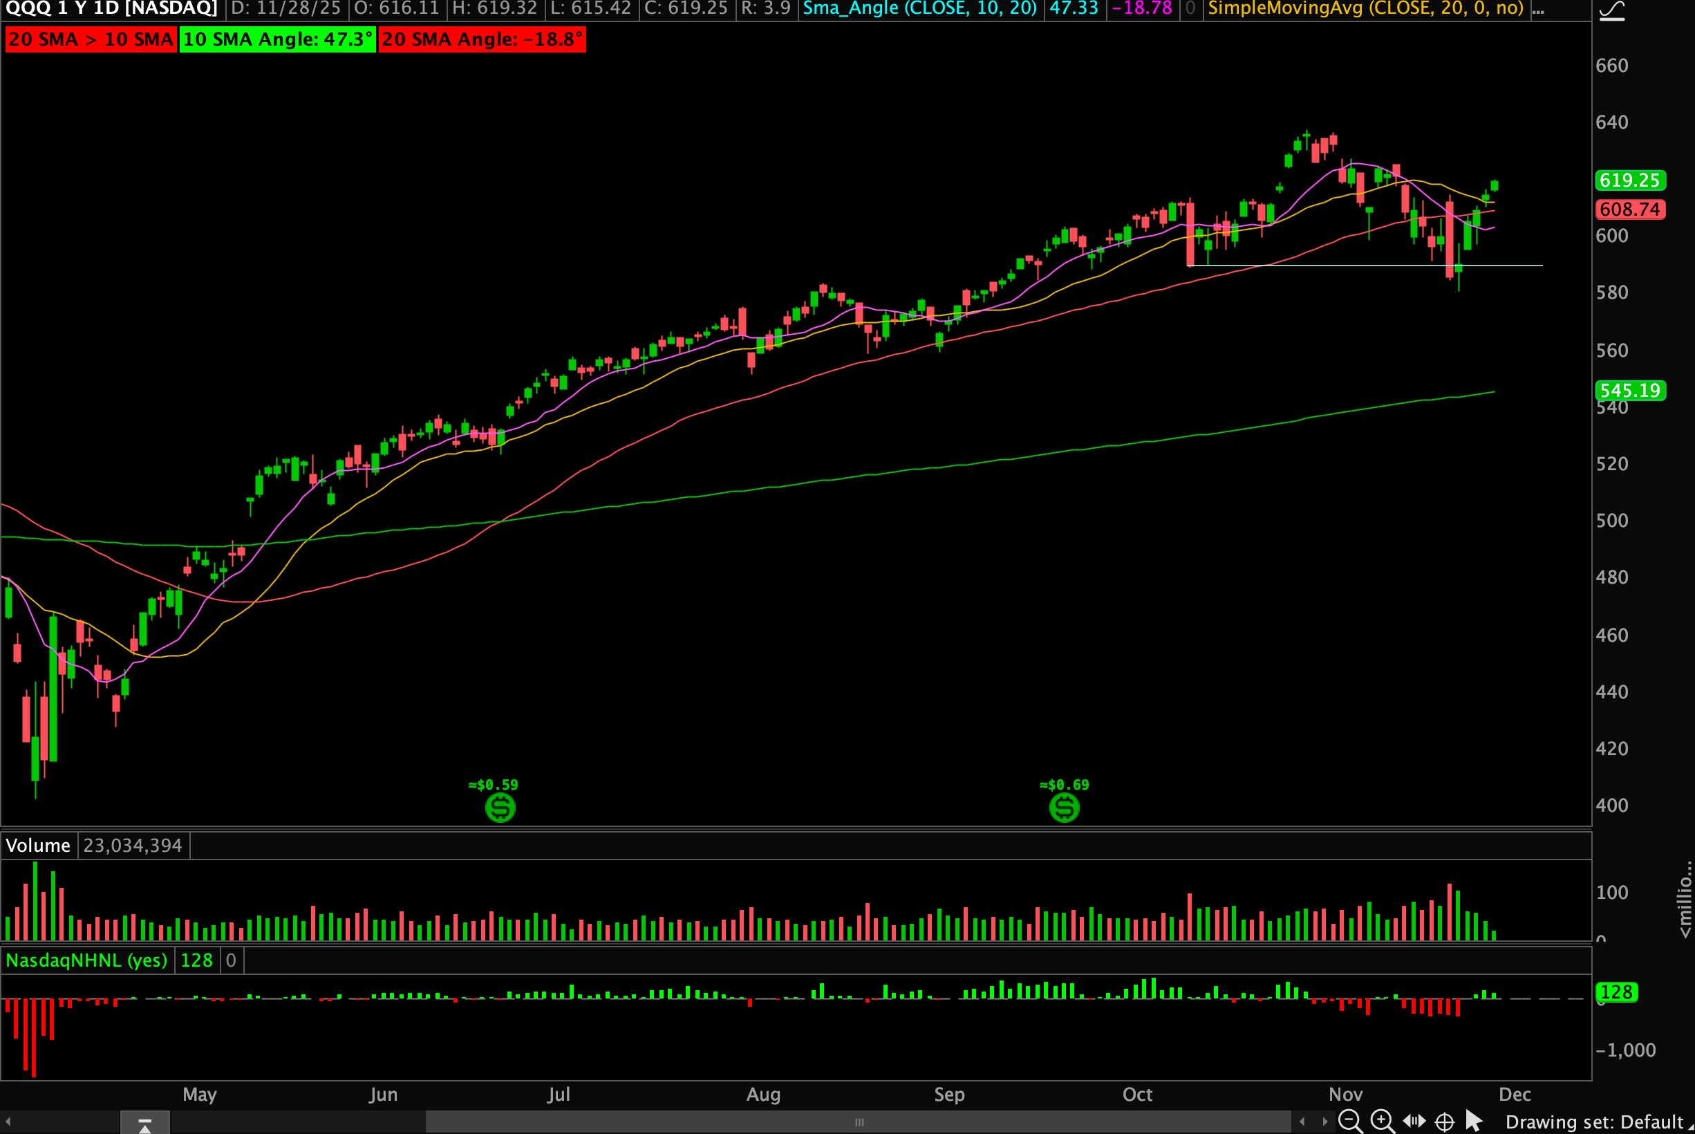Click the Volume study label
The height and width of the screenshot is (1134, 1695).
pyautogui.click(x=38, y=846)
